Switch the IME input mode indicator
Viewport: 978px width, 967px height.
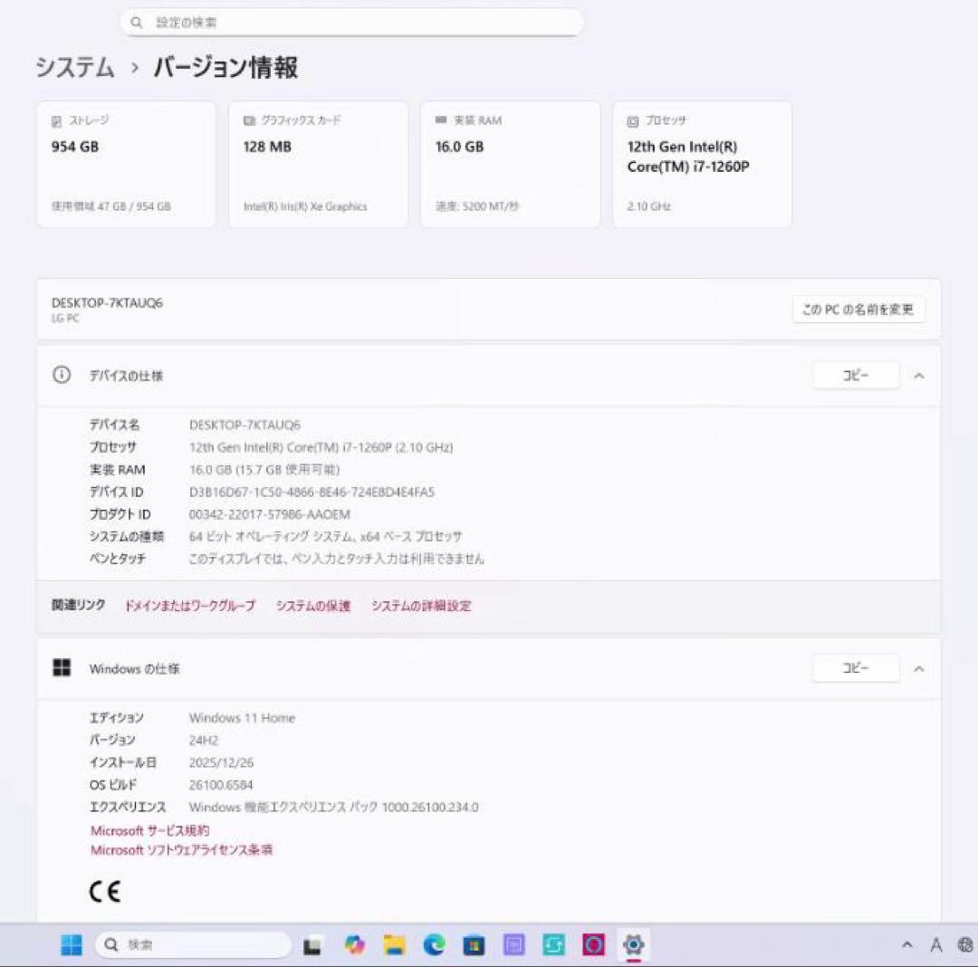pos(936,944)
